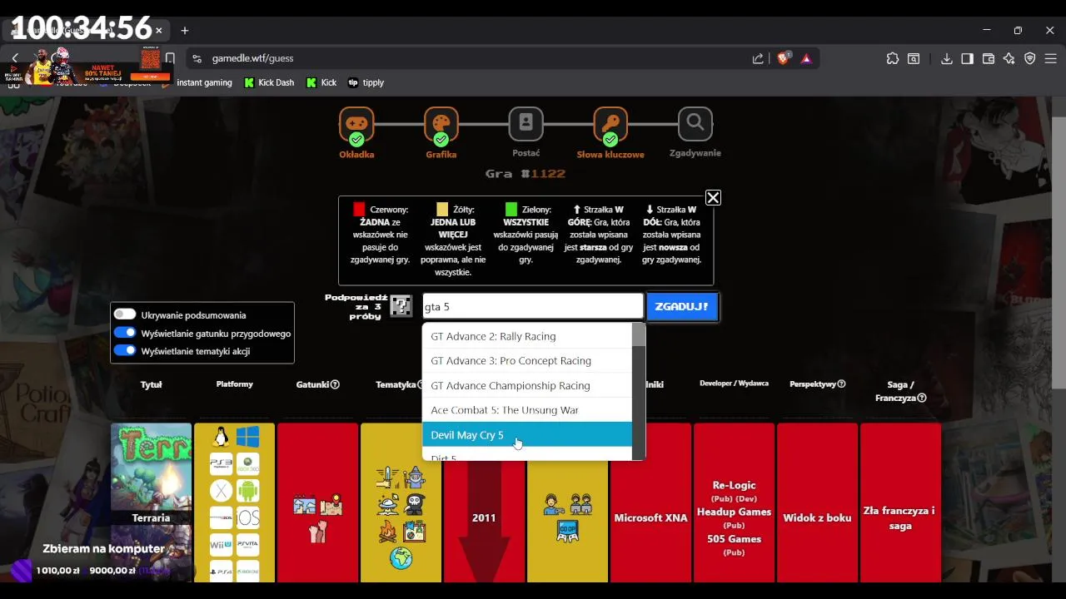This screenshot has height=599, width=1066.
Task: Open the browser hamburger menu
Action: point(1051,58)
